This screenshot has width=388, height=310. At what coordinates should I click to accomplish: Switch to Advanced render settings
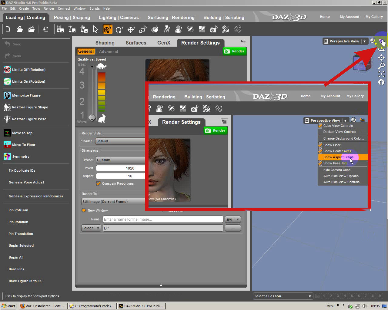pos(109,51)
